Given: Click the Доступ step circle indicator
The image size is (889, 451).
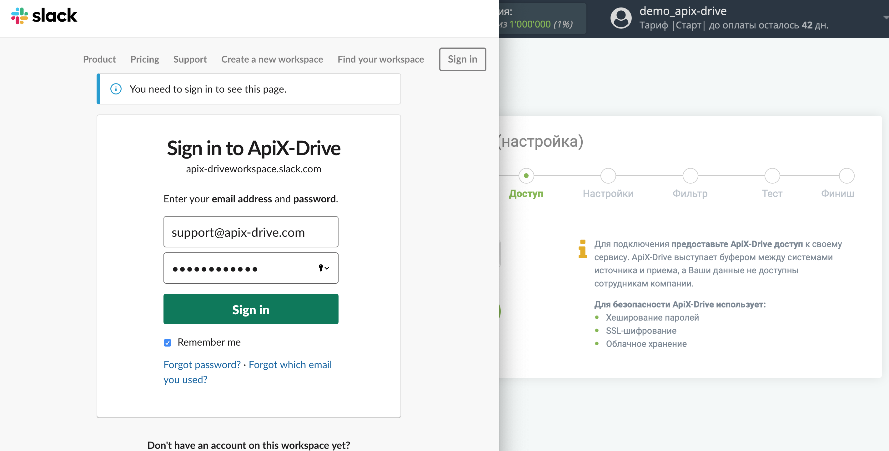Looking at the screenshot, I should (x=527, y=175).
